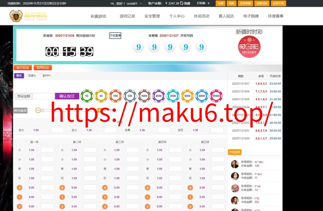Click number 1 ball in first ball column
Viewport: 323px width, 211px height.
(x=19, y=197)
